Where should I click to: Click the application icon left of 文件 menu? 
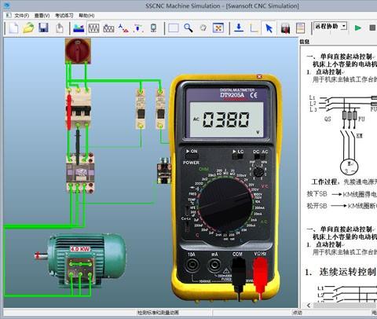pos(9,15)
